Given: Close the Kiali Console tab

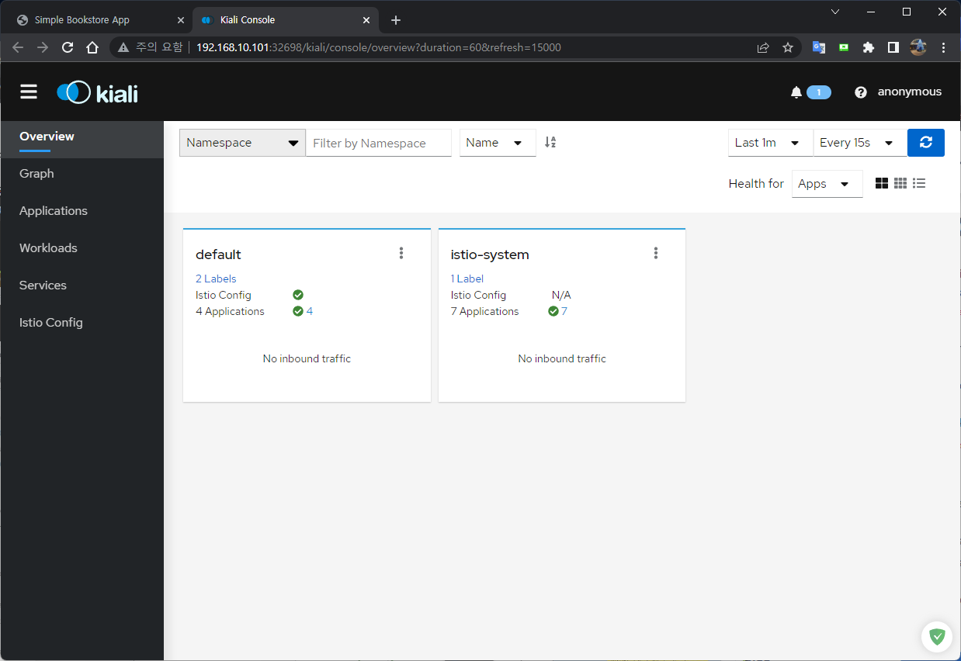Looking at the screenshot, I should point(366,20).
